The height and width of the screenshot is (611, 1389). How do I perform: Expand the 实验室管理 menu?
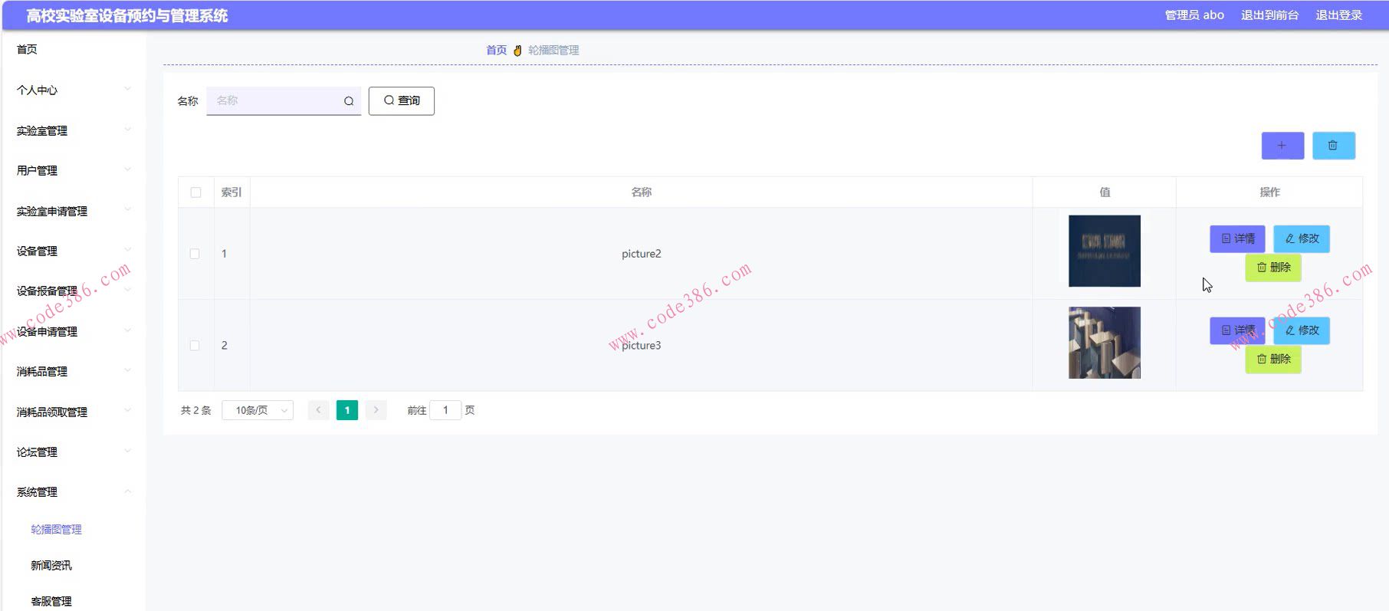coord(73,130)
